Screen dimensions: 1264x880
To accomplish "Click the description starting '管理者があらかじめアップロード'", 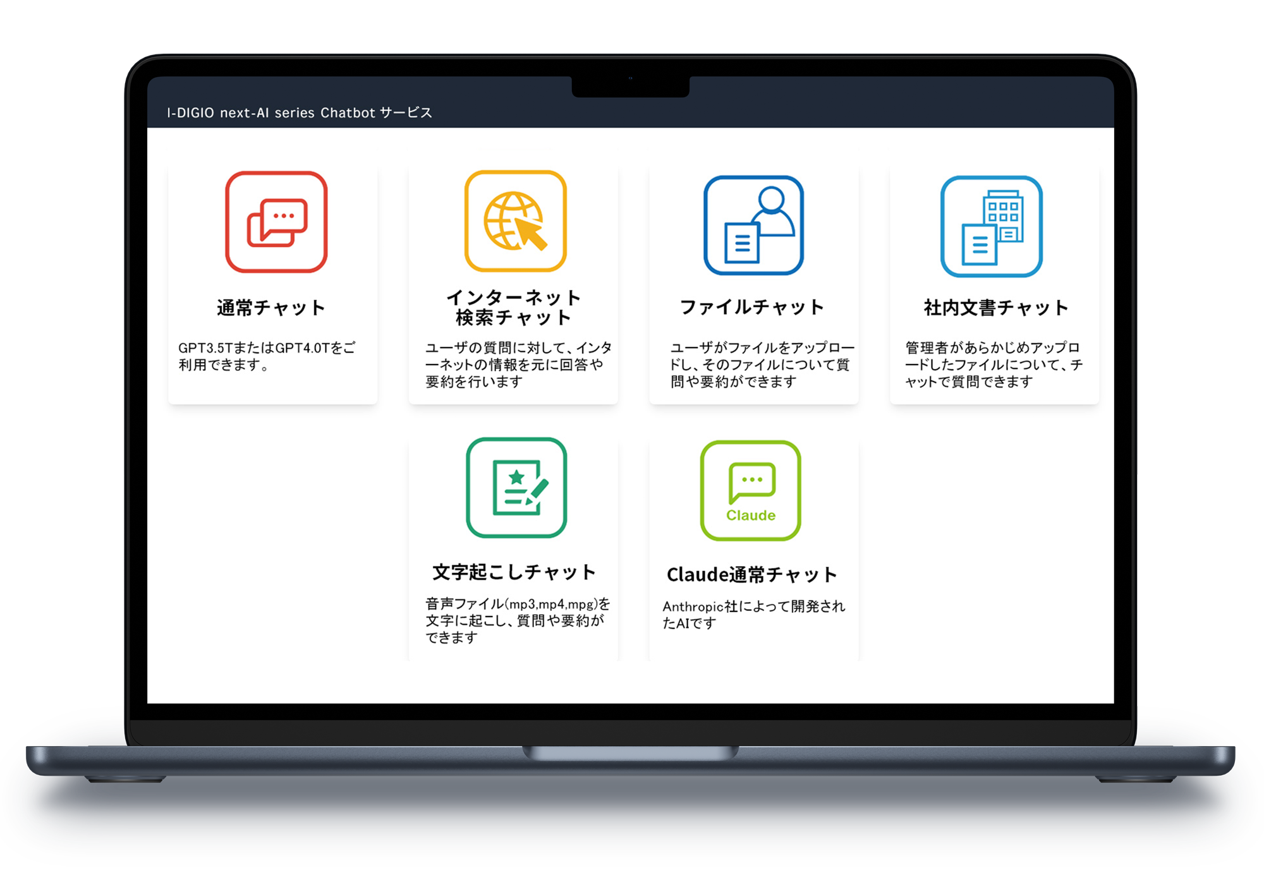I will (994, 365).
